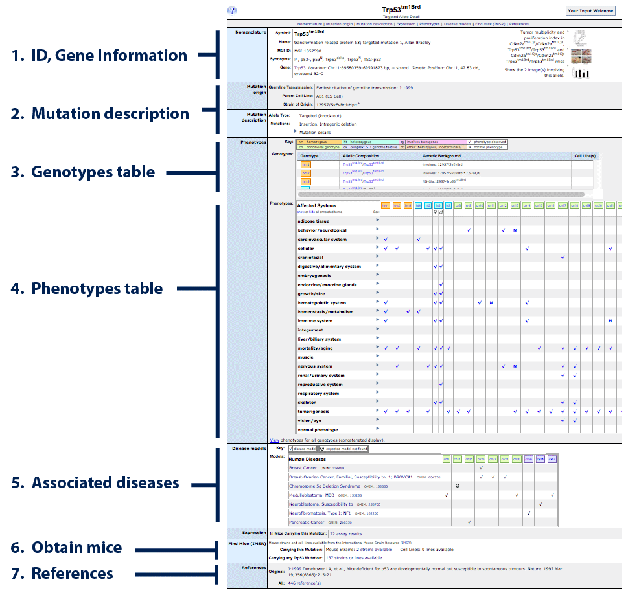The image size is (628, 595).
Task: Click the cn26 column header in disease models
Action: [481, 459]
